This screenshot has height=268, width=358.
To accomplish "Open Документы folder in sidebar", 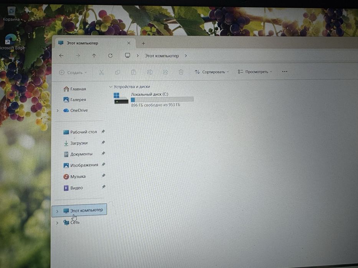I will tap(78, 154).
